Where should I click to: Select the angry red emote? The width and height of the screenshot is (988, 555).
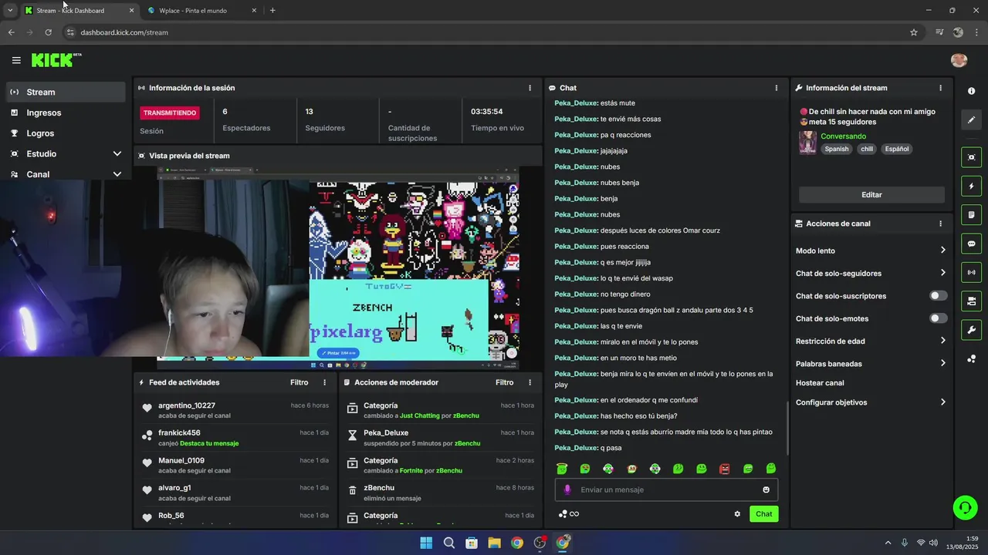[x=724, y=469]
